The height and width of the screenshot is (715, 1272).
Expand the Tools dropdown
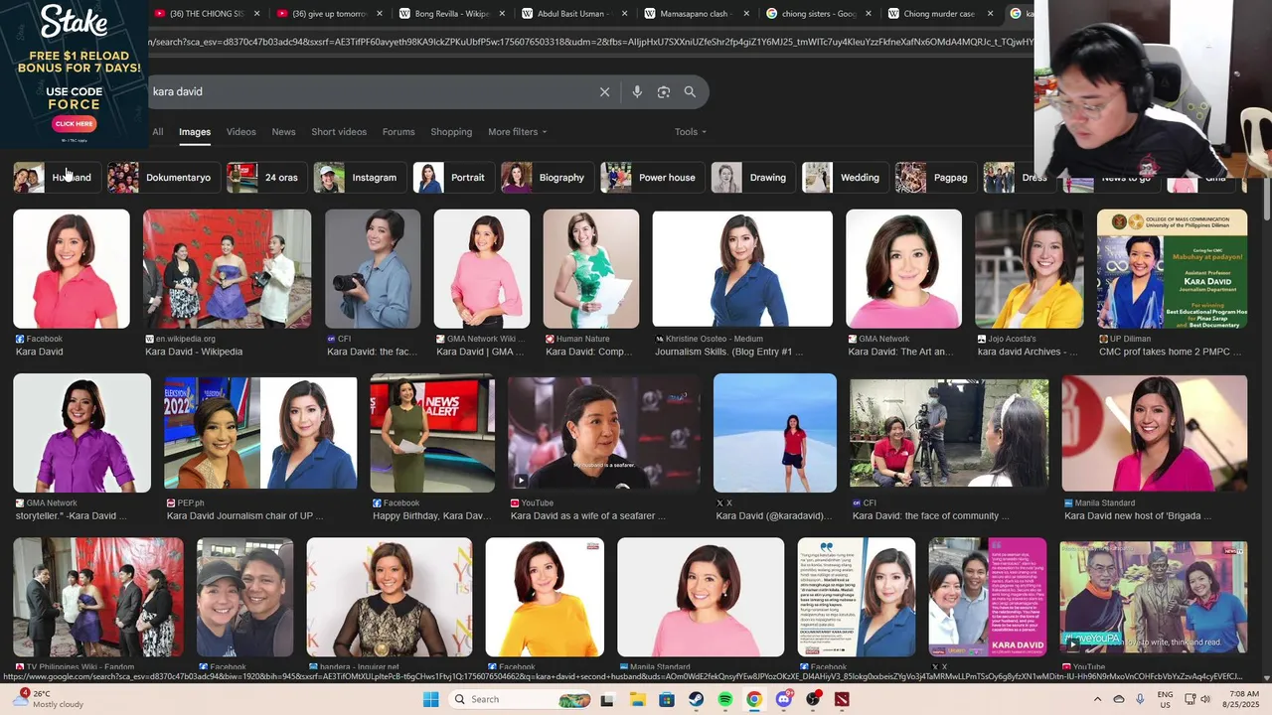click(x=690, y=131)
